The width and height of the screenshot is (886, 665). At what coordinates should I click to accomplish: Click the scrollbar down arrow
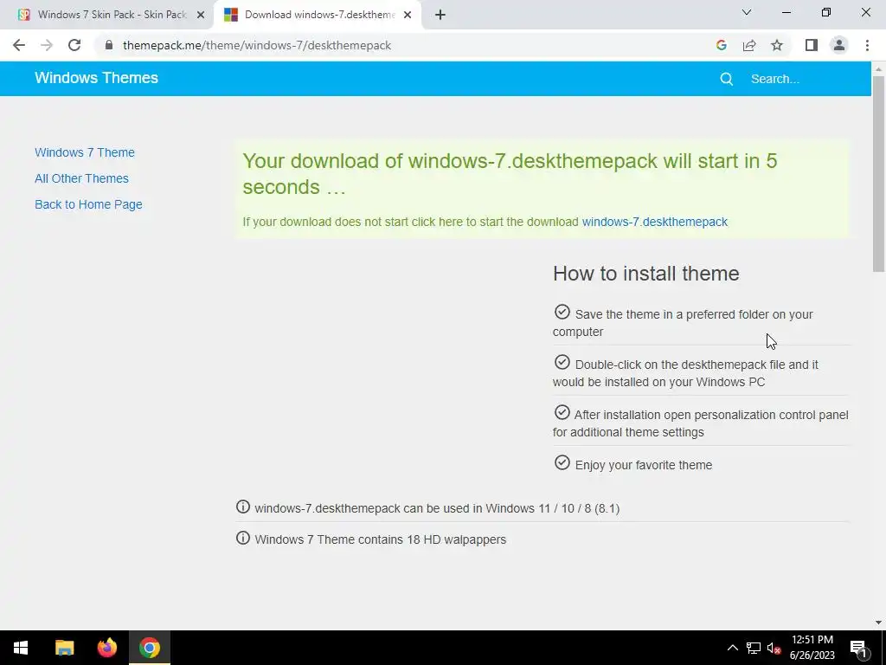(878, 623)
